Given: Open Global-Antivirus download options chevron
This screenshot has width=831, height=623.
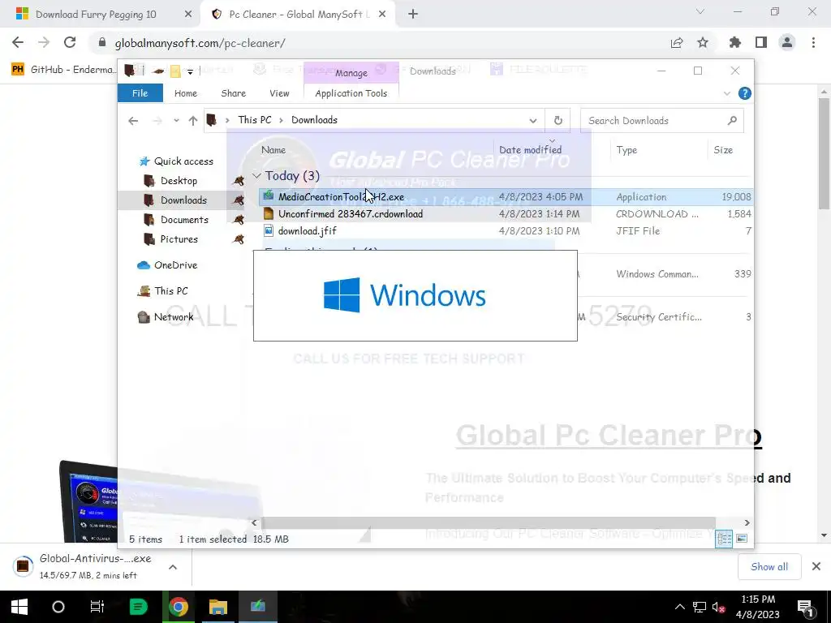Looking at the screenshot, I should (173, 567).
